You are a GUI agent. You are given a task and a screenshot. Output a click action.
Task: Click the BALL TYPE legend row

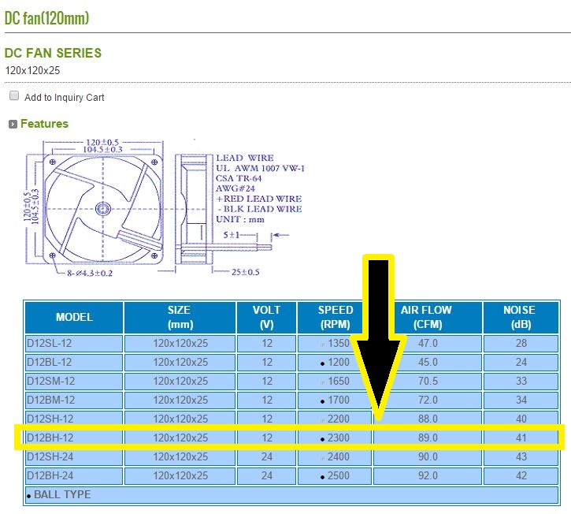(61, 495)
